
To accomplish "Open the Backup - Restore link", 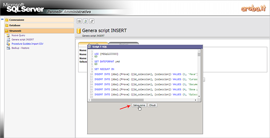I will pos(20,48).
